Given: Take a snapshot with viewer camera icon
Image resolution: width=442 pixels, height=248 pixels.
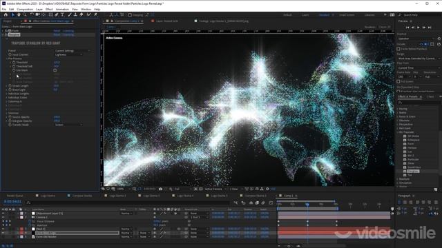Looking at the screenshot, I should point(160,189).
